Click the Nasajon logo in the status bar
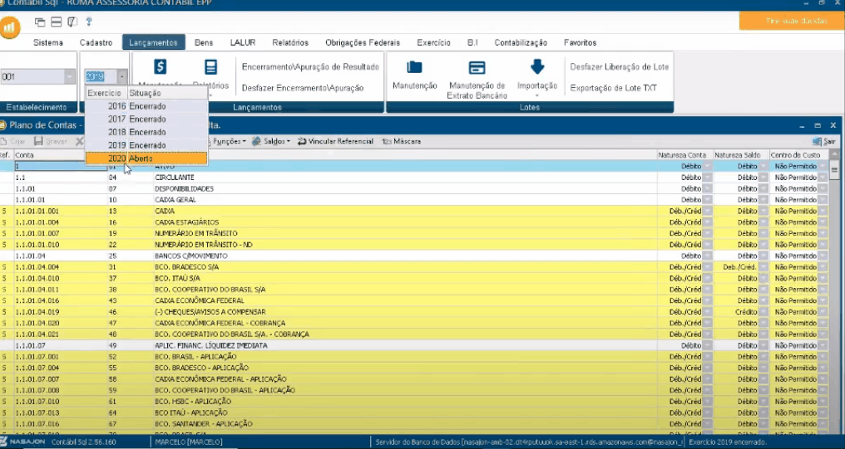Screen dimensions: 845x449 click(x=24, y=442)
